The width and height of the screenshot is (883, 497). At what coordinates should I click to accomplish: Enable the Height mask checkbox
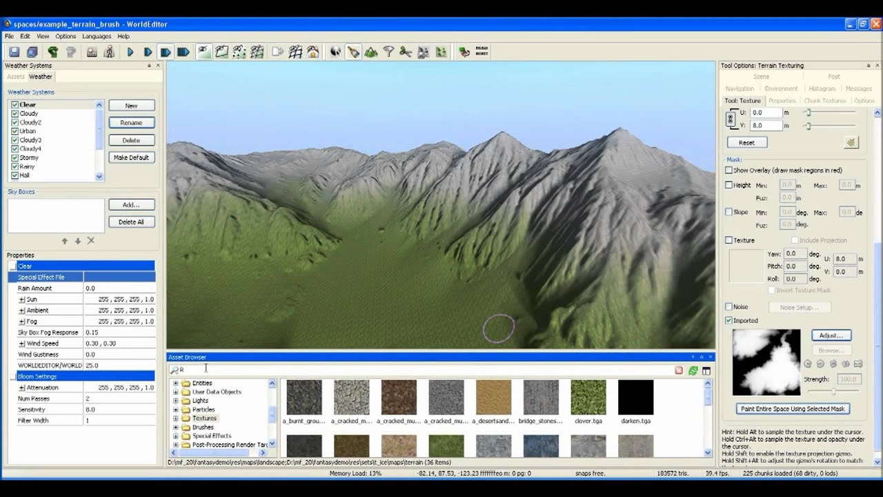728,185
